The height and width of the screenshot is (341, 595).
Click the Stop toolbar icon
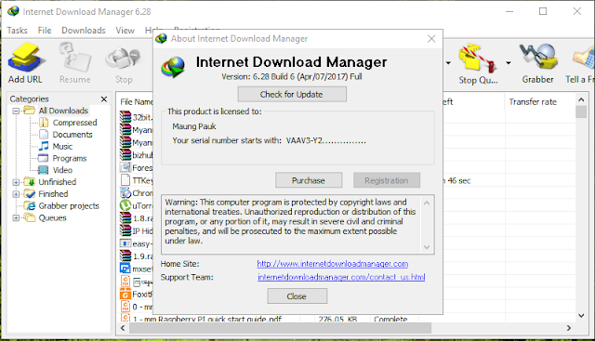124,63
